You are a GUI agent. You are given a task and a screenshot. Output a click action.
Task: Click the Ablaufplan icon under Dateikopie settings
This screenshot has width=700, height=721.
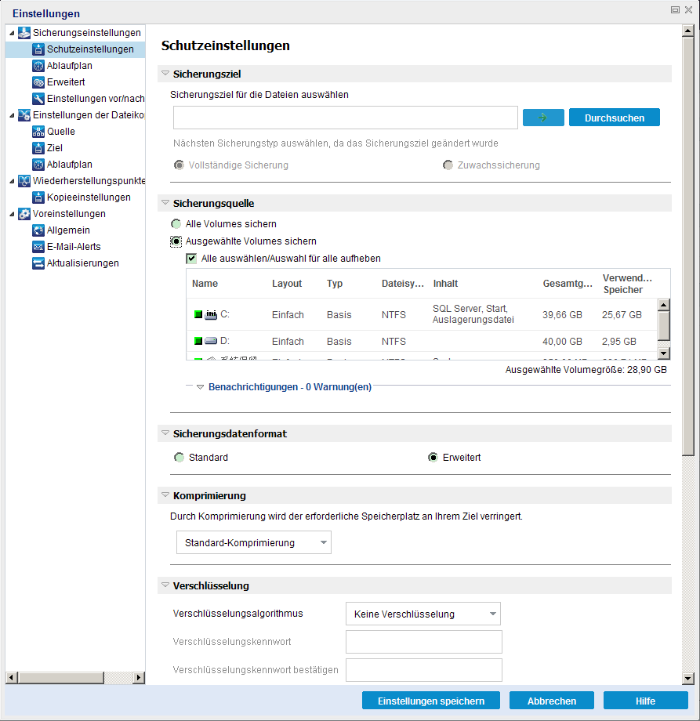click(38, 165)
